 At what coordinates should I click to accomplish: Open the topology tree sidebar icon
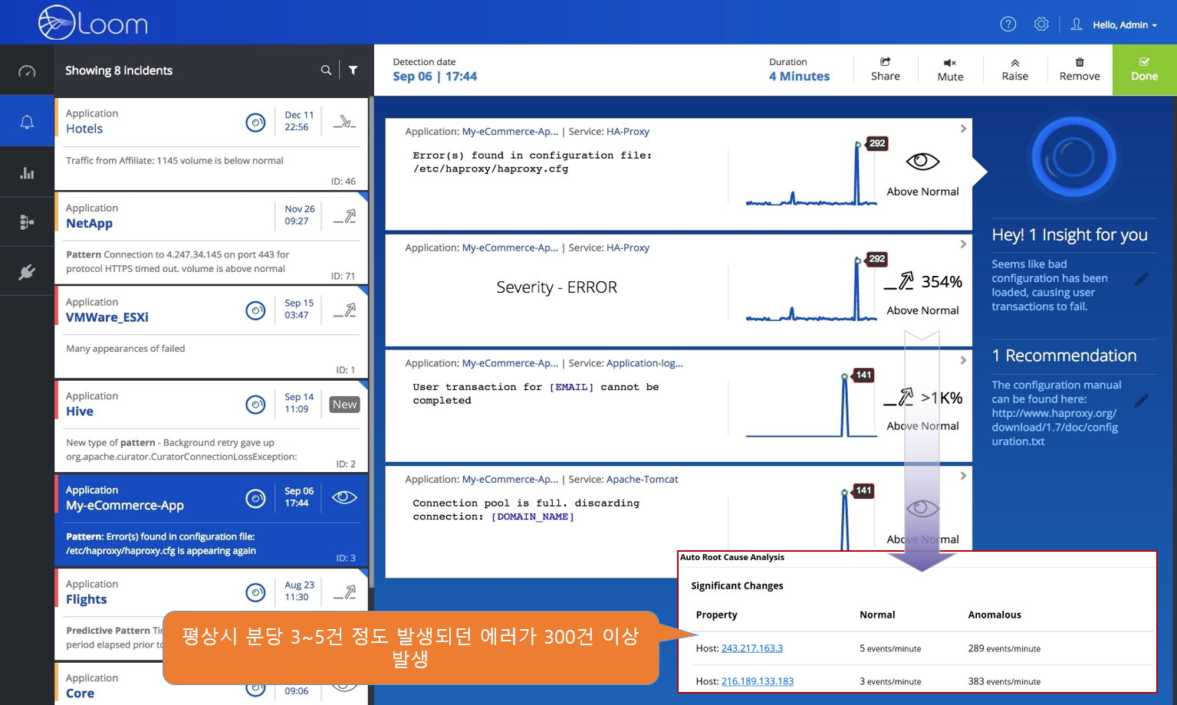coord(27,222)
